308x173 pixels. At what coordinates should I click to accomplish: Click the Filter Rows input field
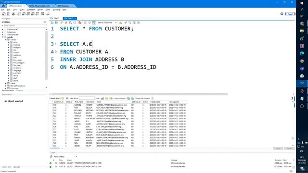click(87, 98)
